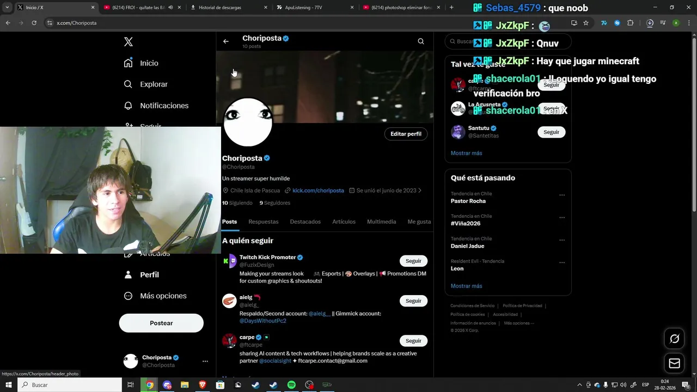697x392 pixels.
Task: Open the Chrome downloads icon
Action: click(650, 23)
